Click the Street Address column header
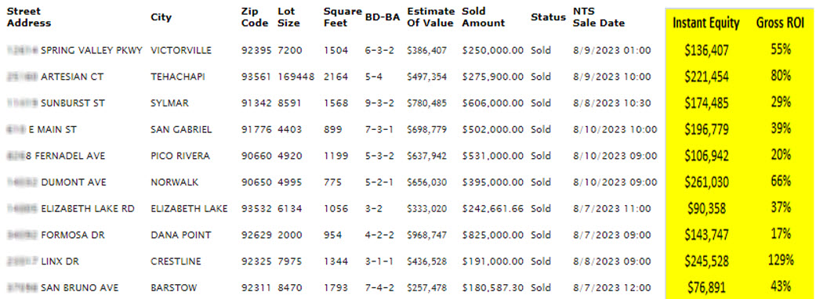Viewport: 816px width, 299px height. point(29,17)
